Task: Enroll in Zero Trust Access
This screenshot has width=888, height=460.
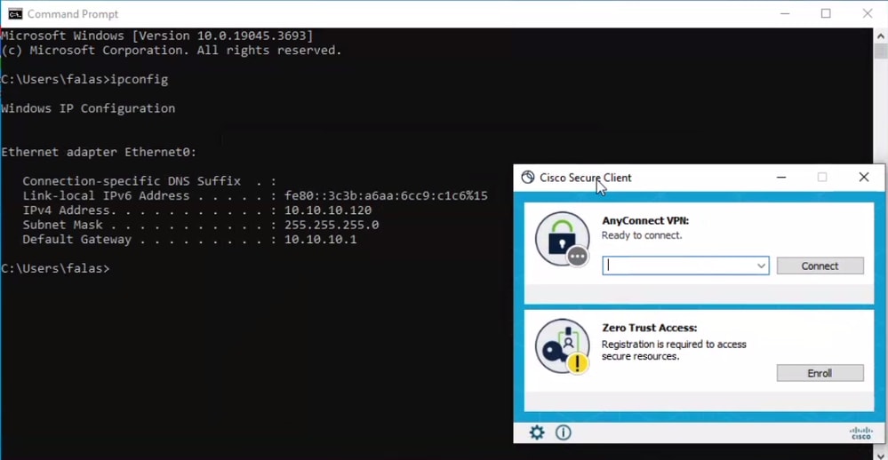Action: pyautogui.click(x=820, y=374)
